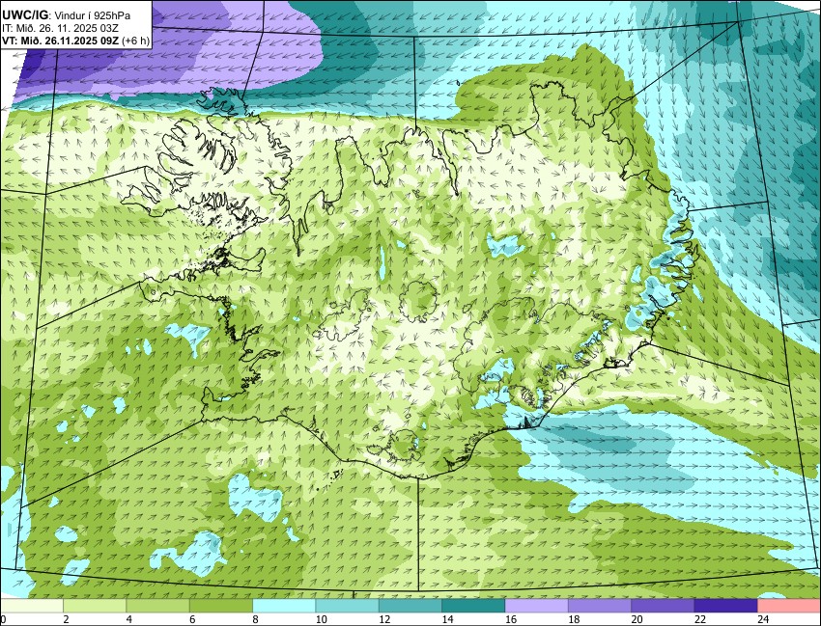Pick the green legend swatch between 6 and 8
Screen dimensions: 821x626
pyautogui.click(x=221, y=606)
